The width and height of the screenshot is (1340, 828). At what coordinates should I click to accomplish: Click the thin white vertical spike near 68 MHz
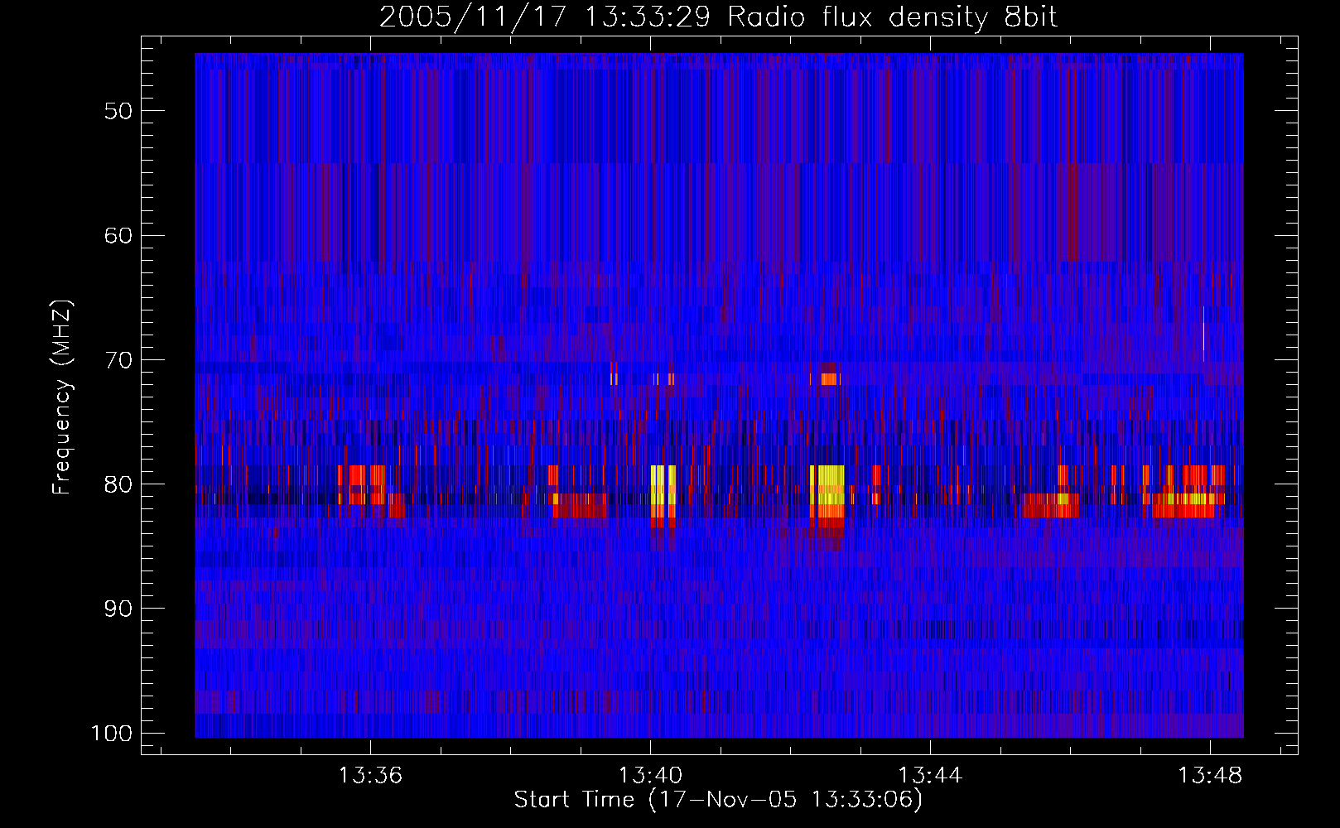tap(1203, 334)
